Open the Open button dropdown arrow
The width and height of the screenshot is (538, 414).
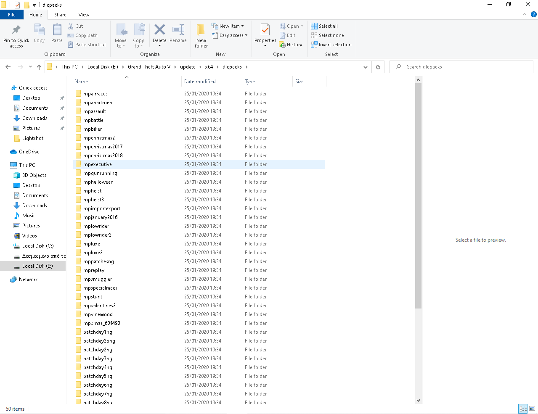[x=302, y=26]
